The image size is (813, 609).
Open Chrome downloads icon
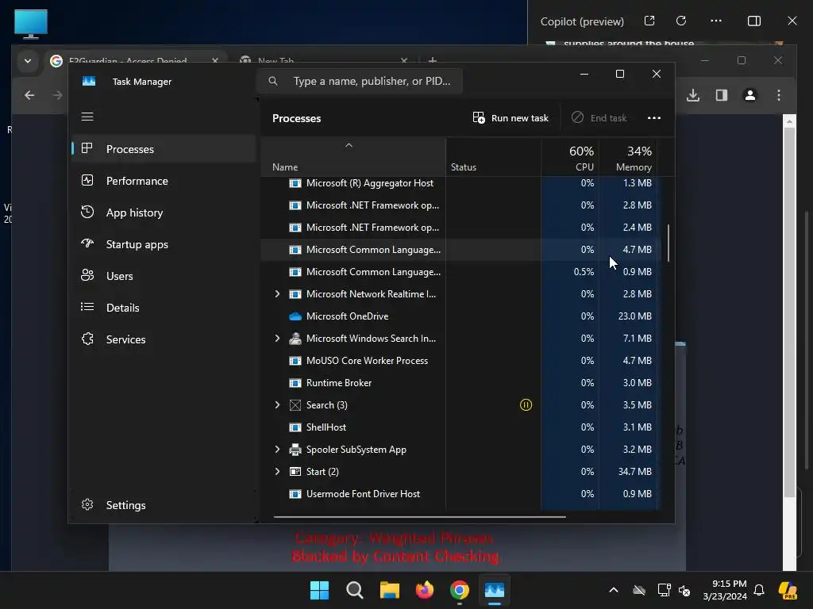(x=693, y=95)
